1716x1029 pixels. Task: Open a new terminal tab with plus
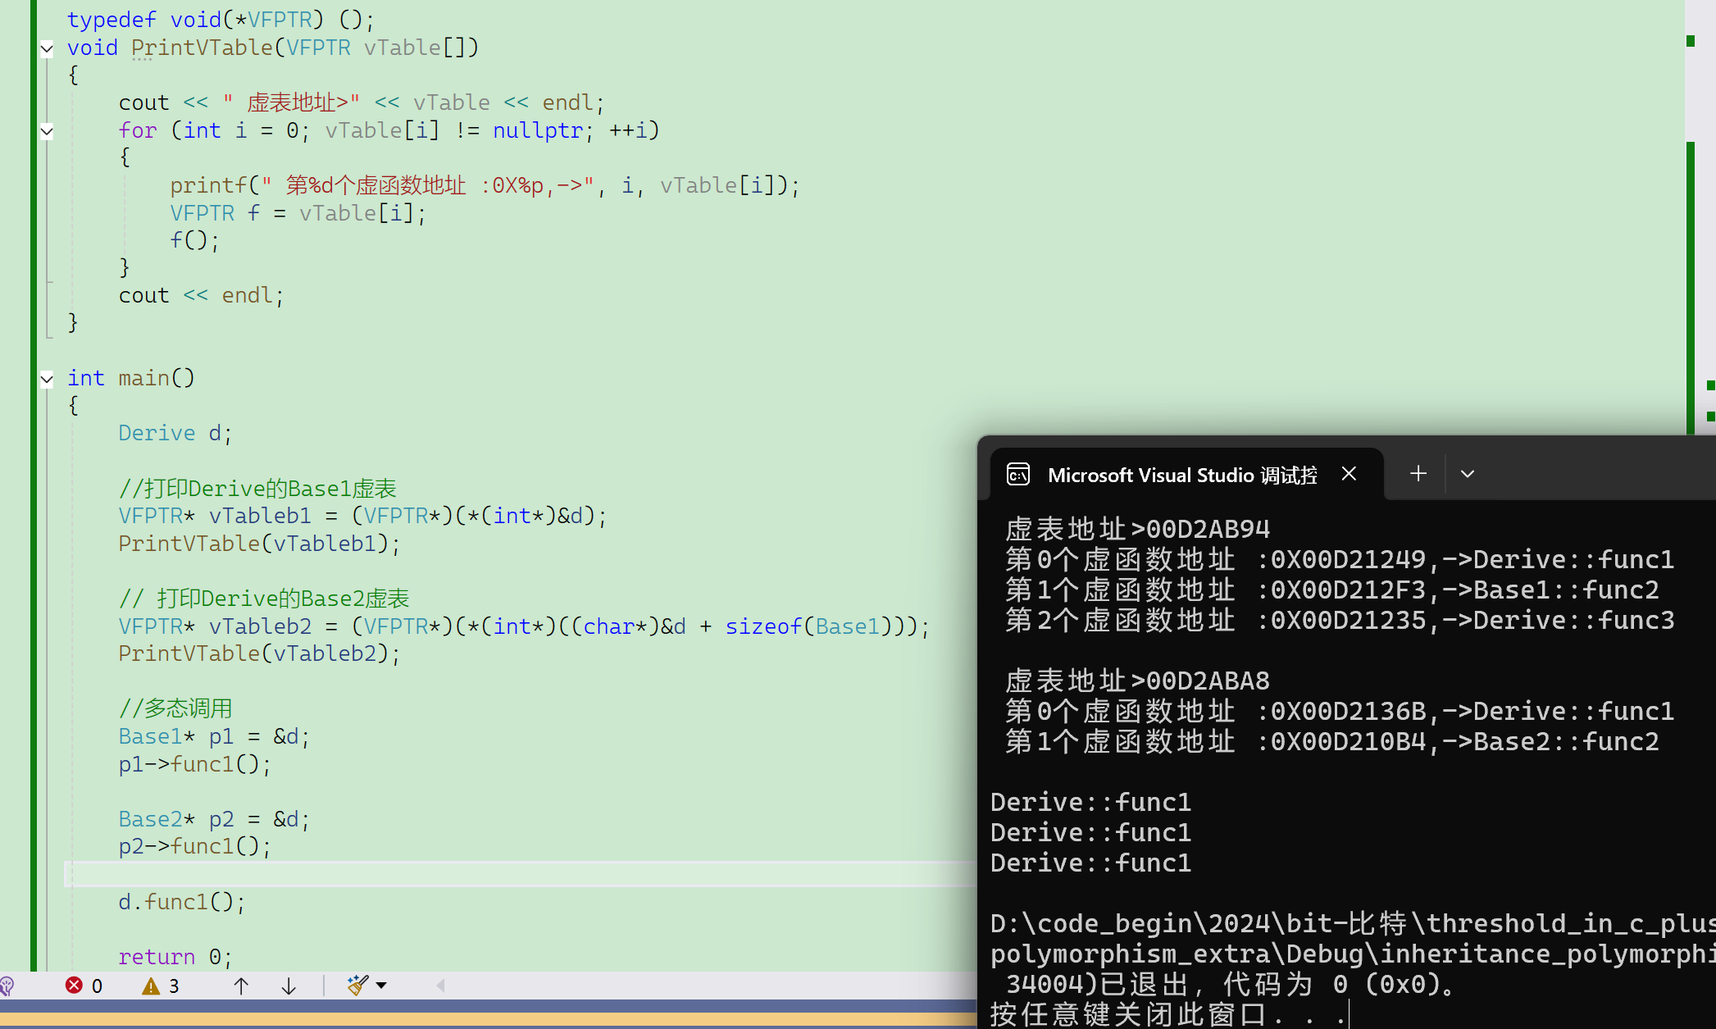pos(1418,474)
